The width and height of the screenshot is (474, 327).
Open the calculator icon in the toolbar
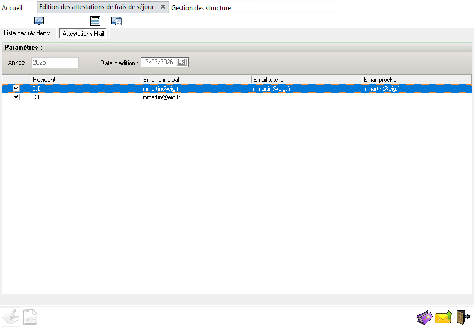[95, 21]
